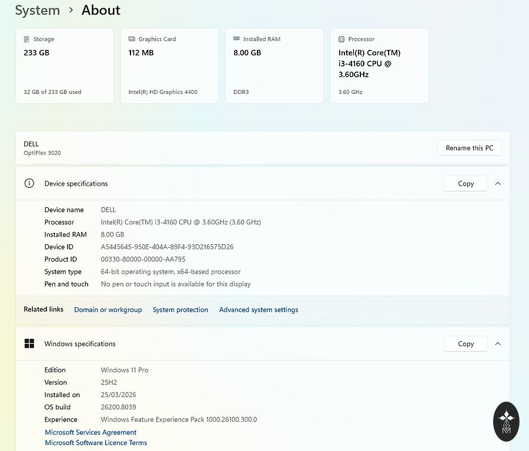Click the Storage drive icon
The height and width of the screenshot is (451, 529).
point(26,39)
